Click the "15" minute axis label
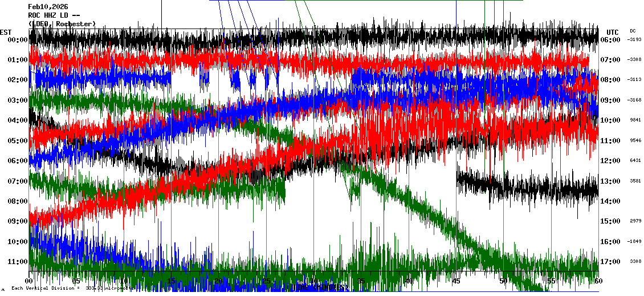This screenshot has height=296, width=644. point(172,281)
